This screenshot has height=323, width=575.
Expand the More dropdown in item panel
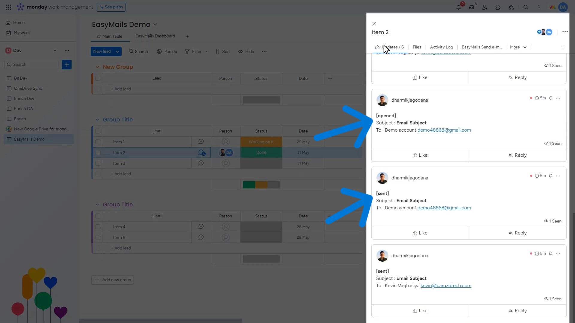click(x=517, y=47)
